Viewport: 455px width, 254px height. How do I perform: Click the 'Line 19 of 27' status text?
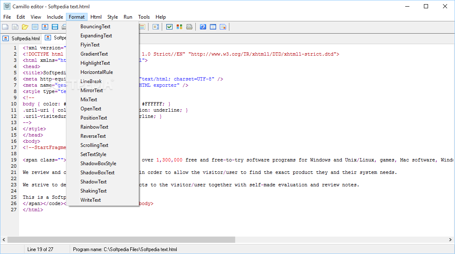pos(40,249)
